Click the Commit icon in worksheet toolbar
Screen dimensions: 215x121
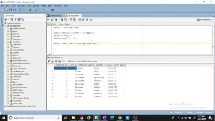(x=71, y=19)
